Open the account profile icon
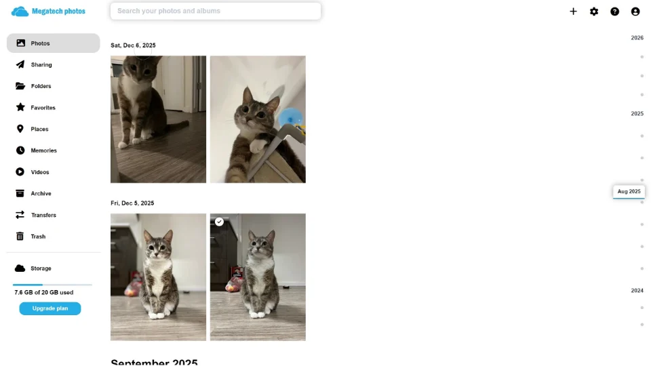651x366 pixels. 635,12
